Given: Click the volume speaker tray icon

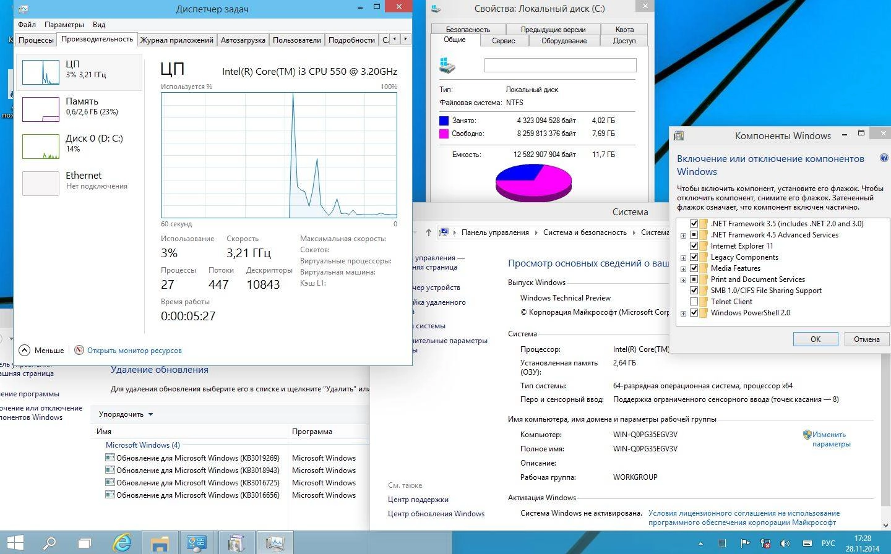Looking at the screenshot, I should click(785, 543).
